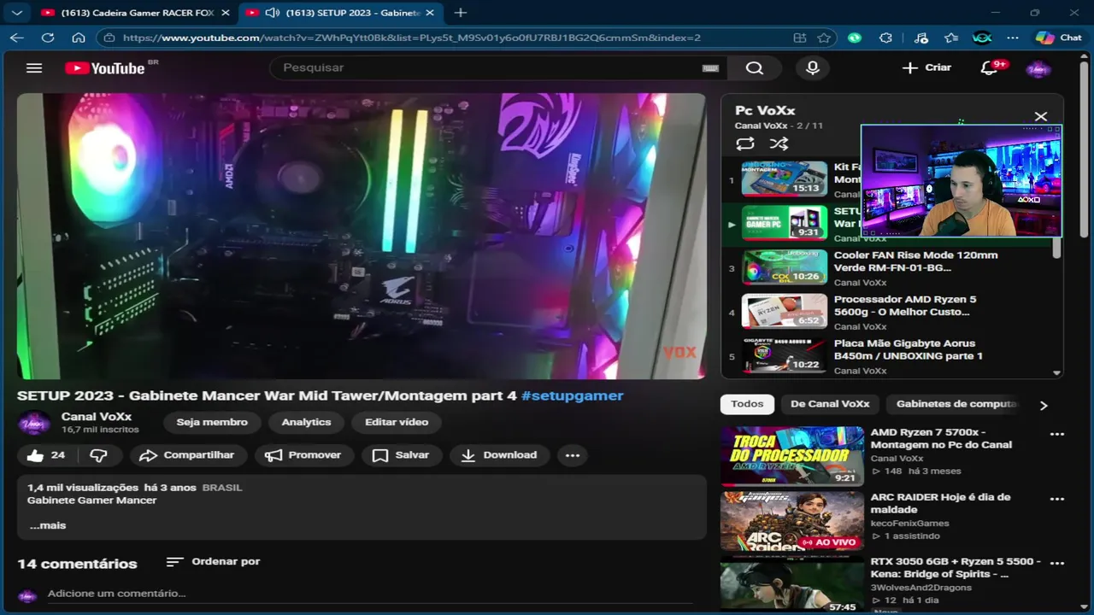This screenshot has width=1094, height=615.
Task: Save video with Salvar button
Action: click(x=401, y=455)
